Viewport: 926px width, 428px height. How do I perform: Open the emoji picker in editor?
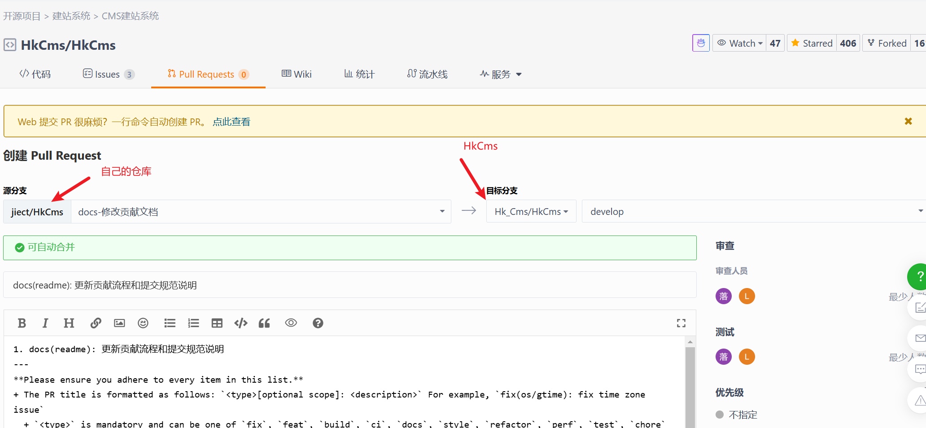pos(143,323)
